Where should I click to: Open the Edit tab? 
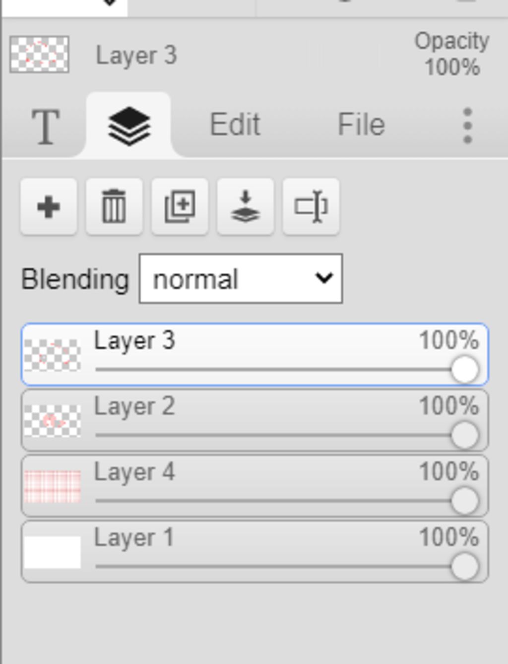click(x=235, y=125)
